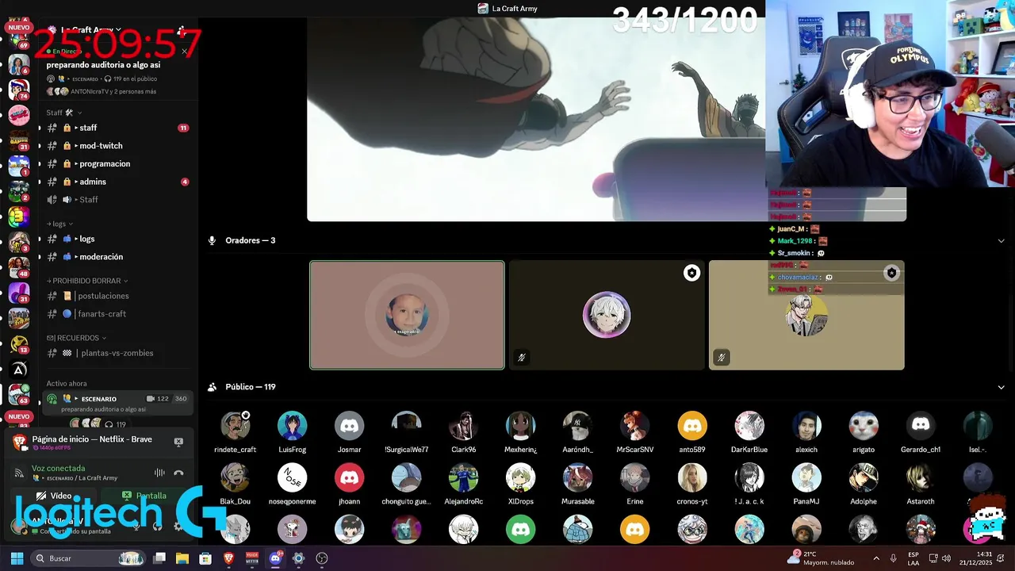Open Astaroth's audience avatar

pos(921,478)
